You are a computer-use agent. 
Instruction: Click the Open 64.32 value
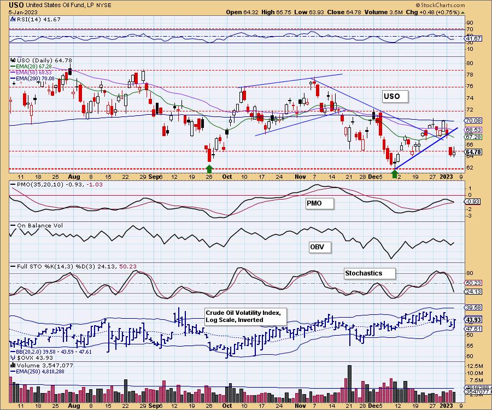[x=242, y=12]
